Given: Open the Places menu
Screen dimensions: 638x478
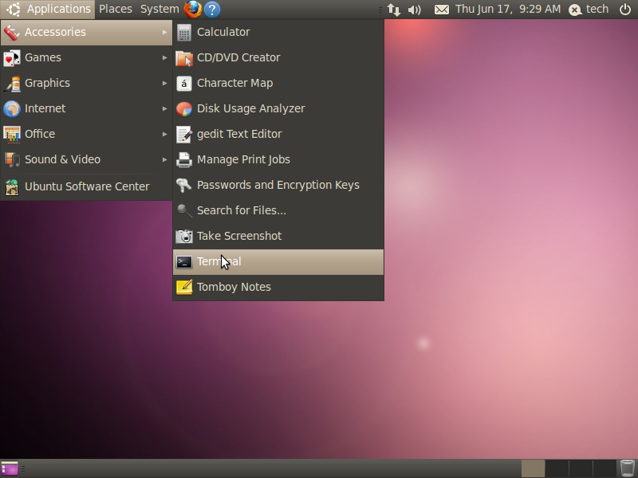Looking at the screenshot, I should click(x=116, y=9).
